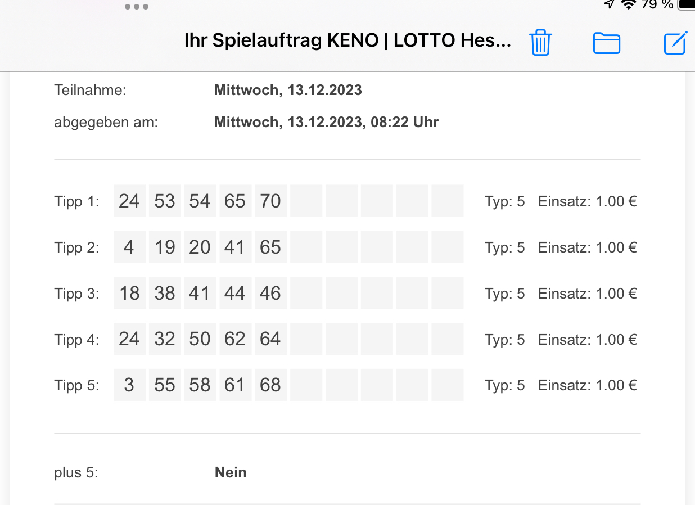The image size is (695, 505).
Task: Select number 70 in Tipp 1
Action: coord(270,201)
